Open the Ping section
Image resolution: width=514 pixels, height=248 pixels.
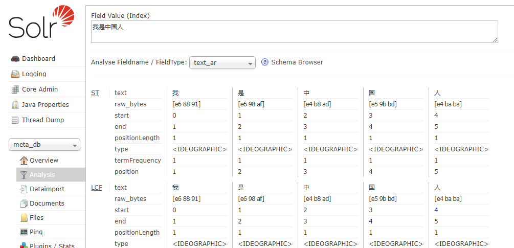(36, 232)
